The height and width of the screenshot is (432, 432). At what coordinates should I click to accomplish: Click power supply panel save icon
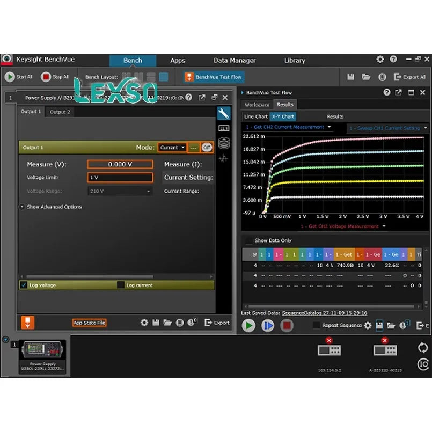tap(156, 323)
